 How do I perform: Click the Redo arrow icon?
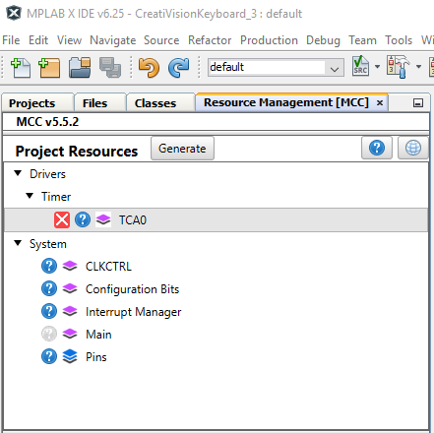click(179, 68)
